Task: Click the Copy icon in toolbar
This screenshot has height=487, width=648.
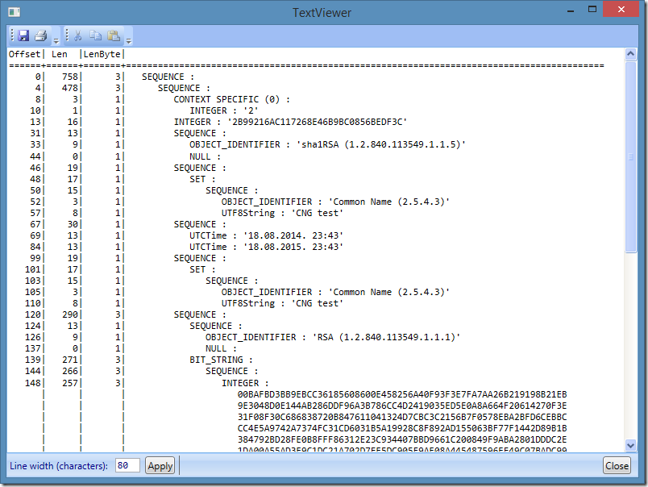Action: 95,35
